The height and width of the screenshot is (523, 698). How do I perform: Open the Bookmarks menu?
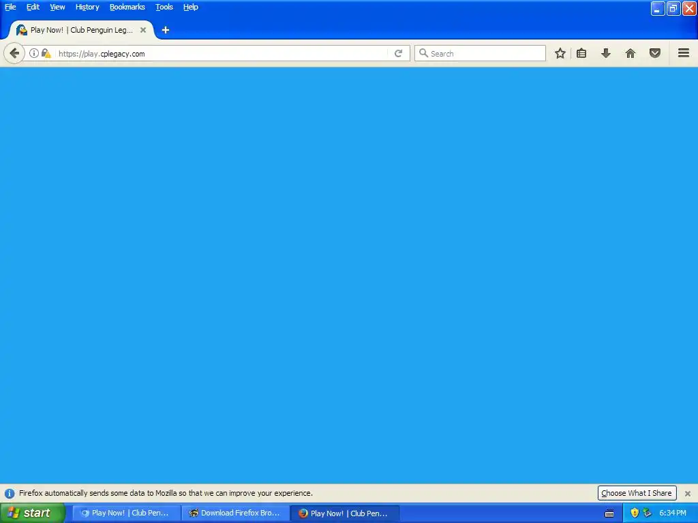[127, 7]
